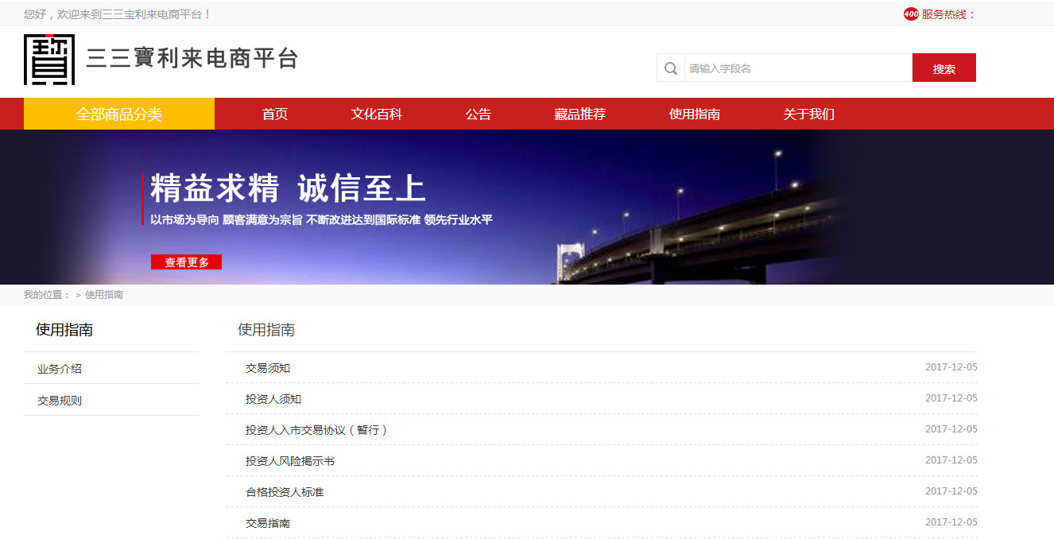Click the magnifier search icon
The height and width of the screenshot is (539, 1054).
pyautogui.click(x=671, y=68)
